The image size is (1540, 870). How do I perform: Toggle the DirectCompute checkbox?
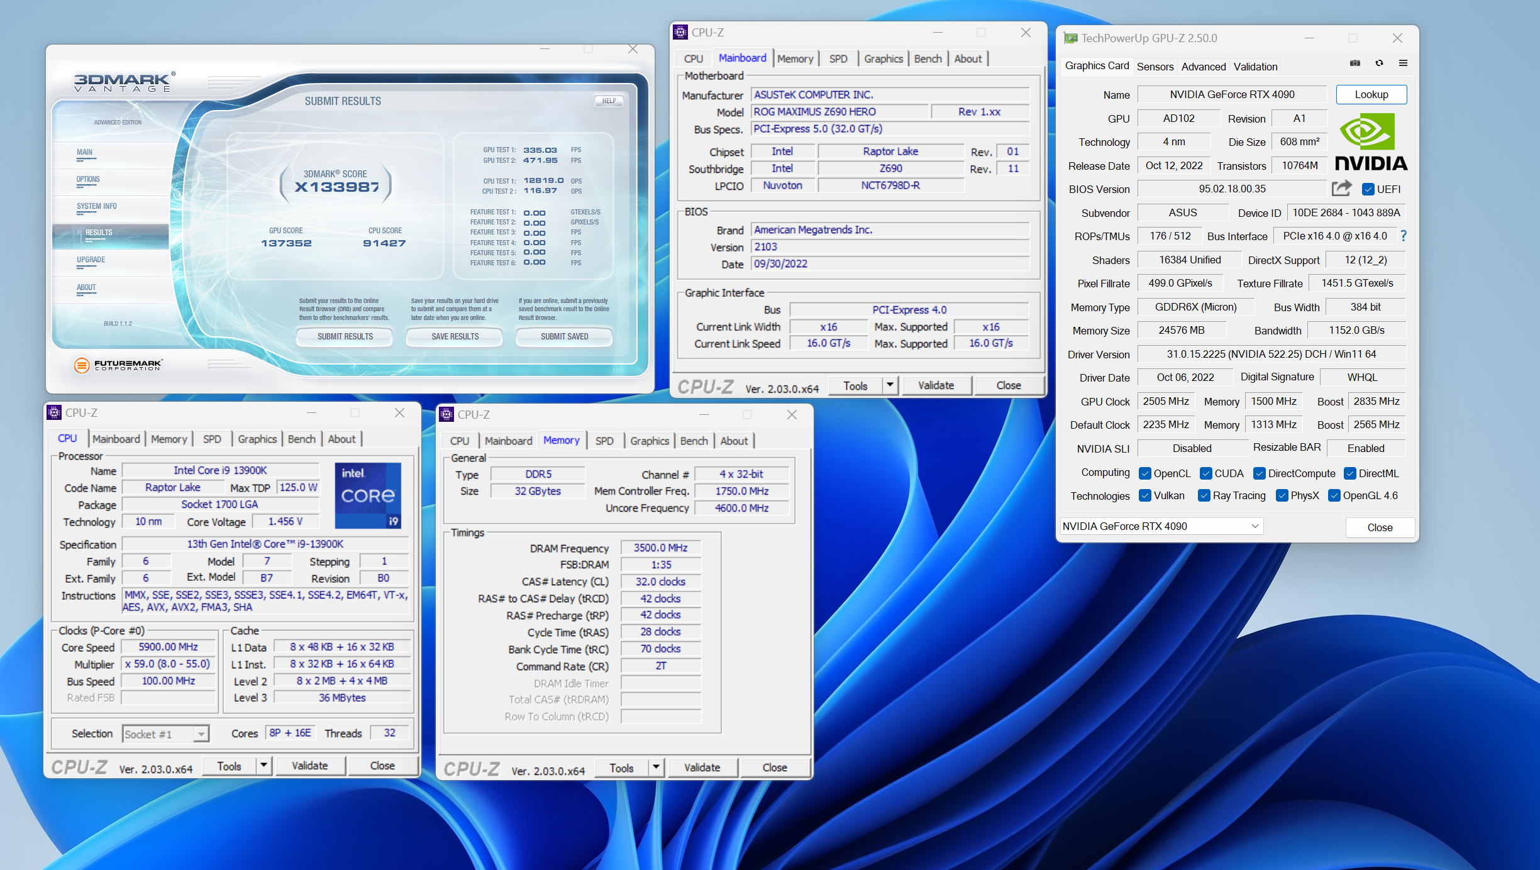[1260, 473]
